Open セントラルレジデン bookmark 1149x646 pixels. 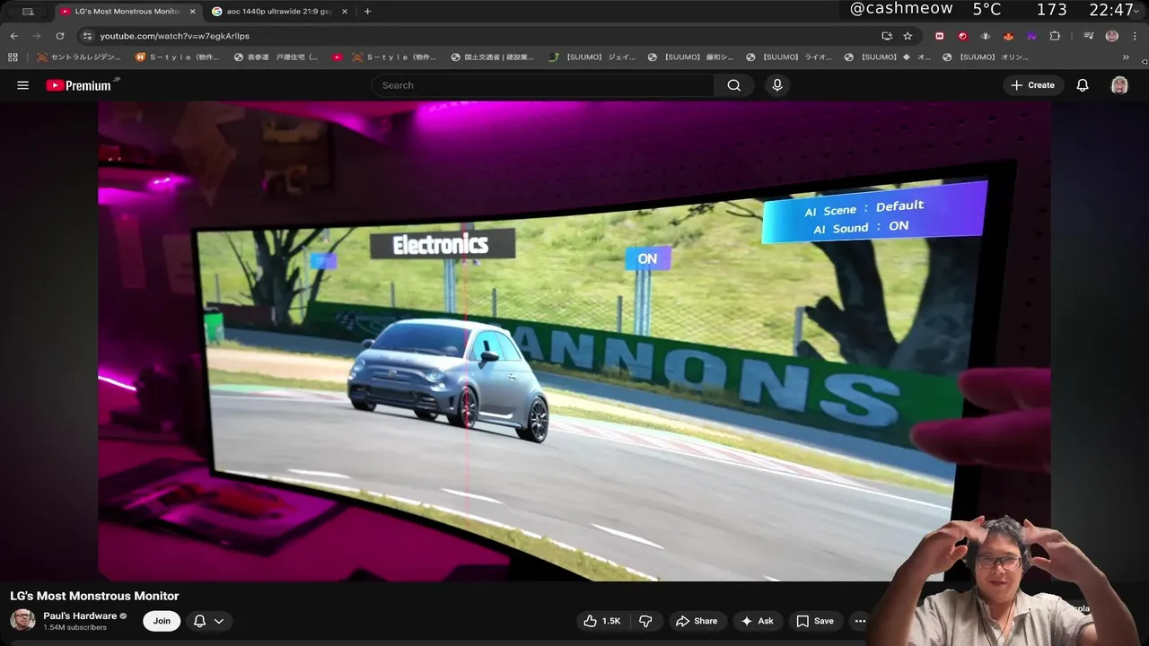tap(79, 57)
